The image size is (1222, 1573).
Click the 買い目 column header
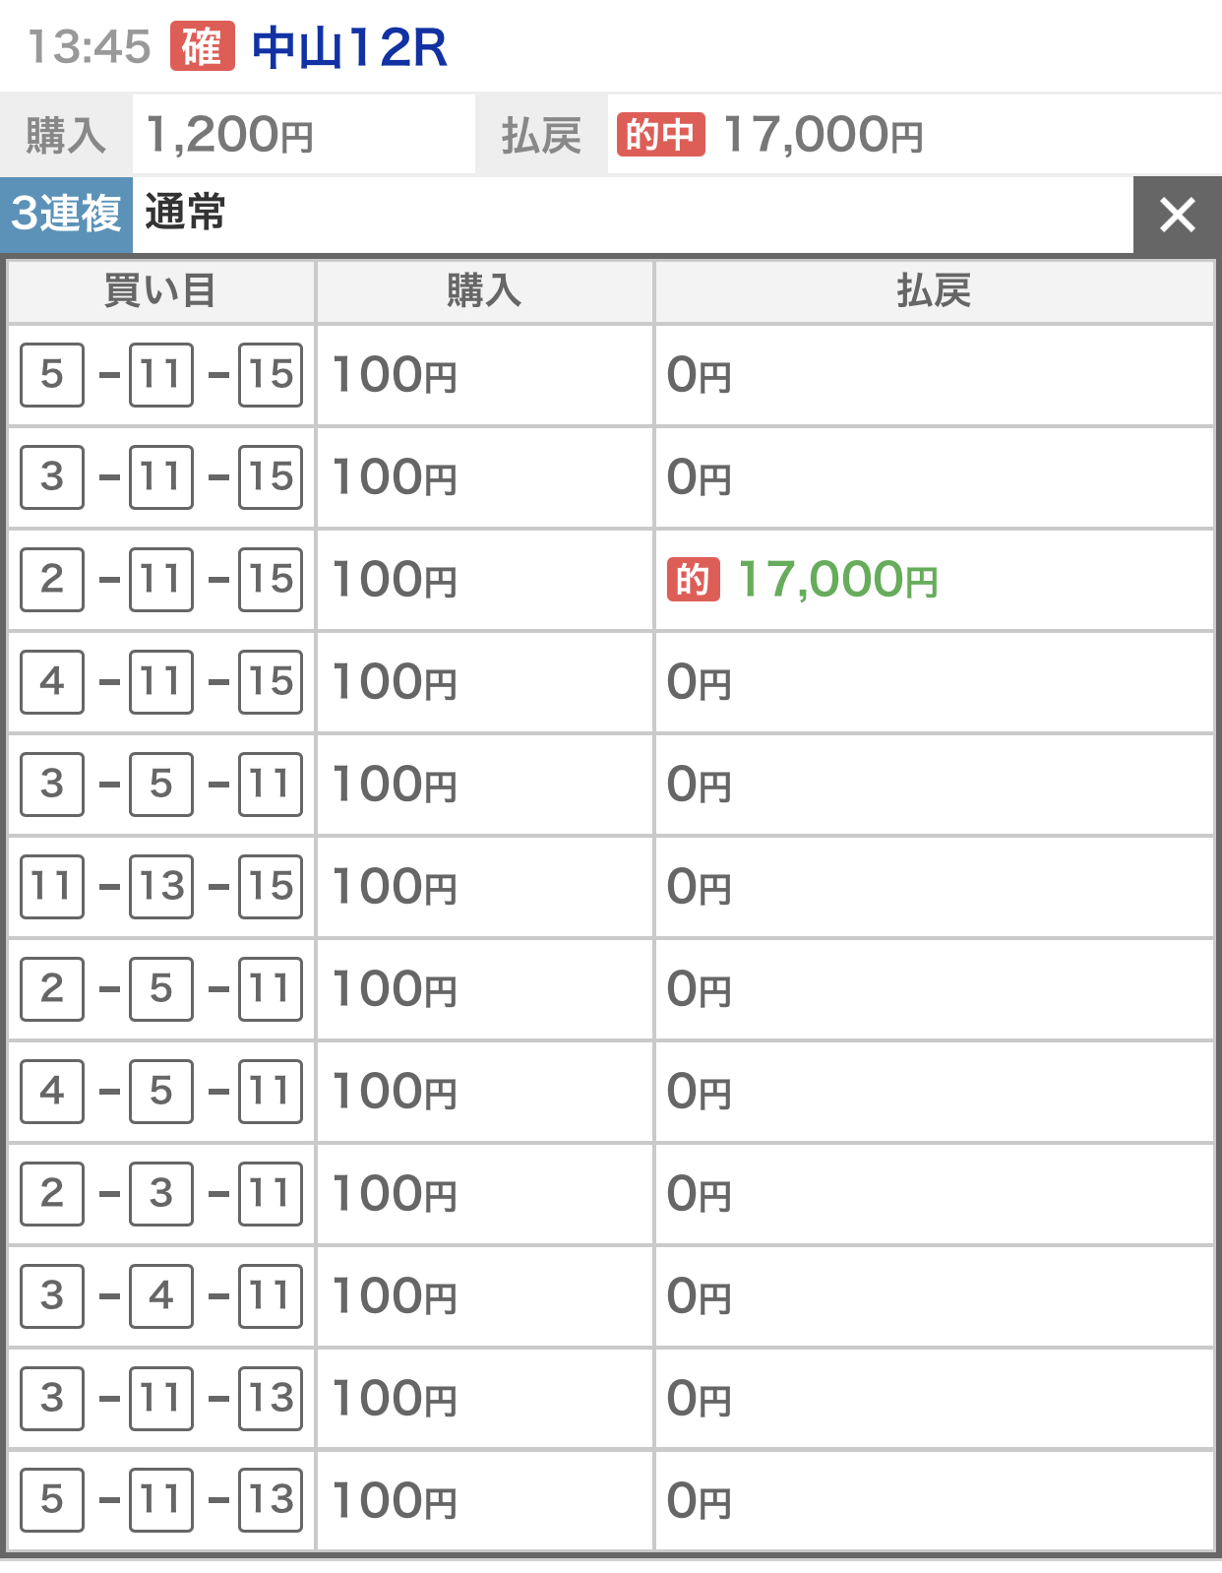click(x=160, y=291)
